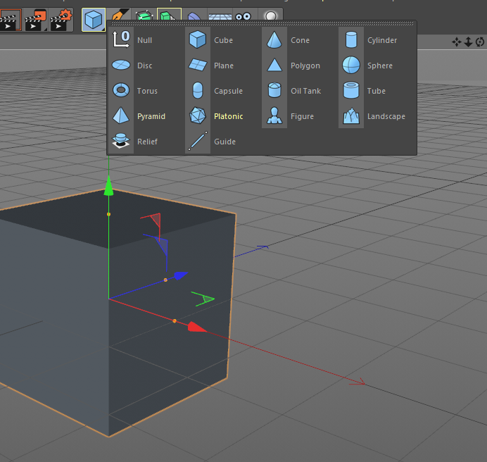The height and width of the screenshot is (462, 487).
Task: Click the Floor environment toolbar icon
Action: pos(220,15)
